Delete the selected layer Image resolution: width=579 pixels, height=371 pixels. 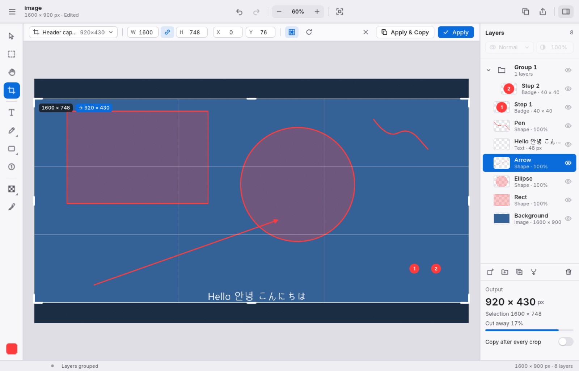(569, 272)
